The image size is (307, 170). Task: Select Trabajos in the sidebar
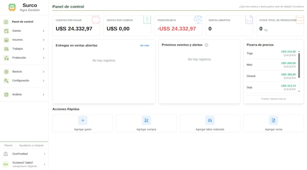18,49
